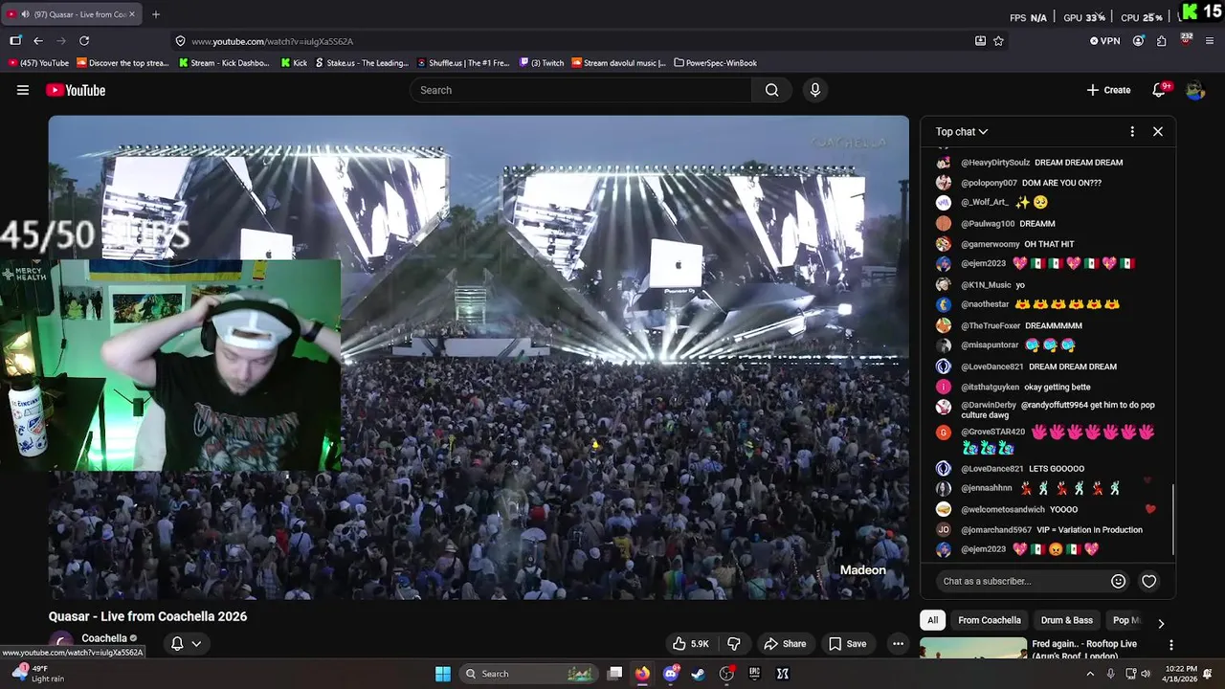
Task: Close the live chat panel
Action: point(1157,132)
